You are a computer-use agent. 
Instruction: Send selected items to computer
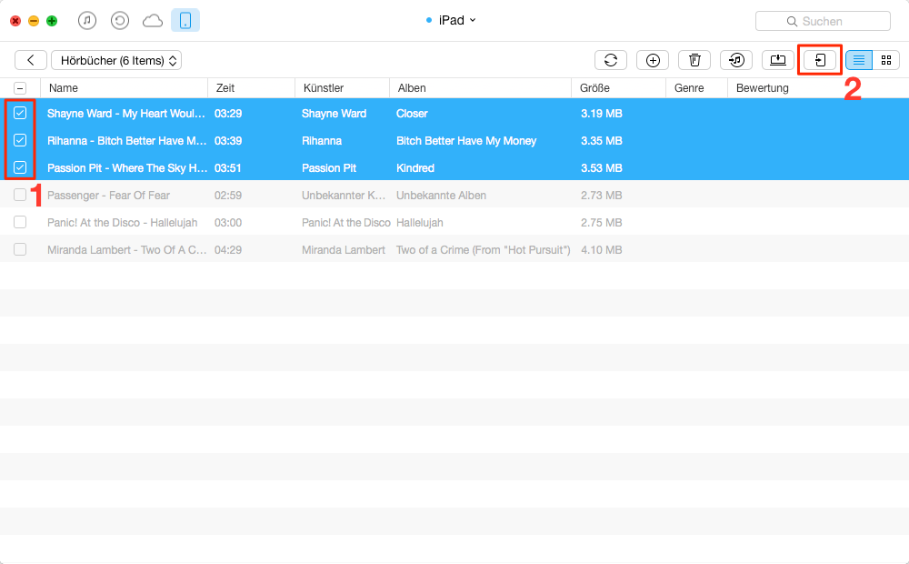click(x=778, y=60)
